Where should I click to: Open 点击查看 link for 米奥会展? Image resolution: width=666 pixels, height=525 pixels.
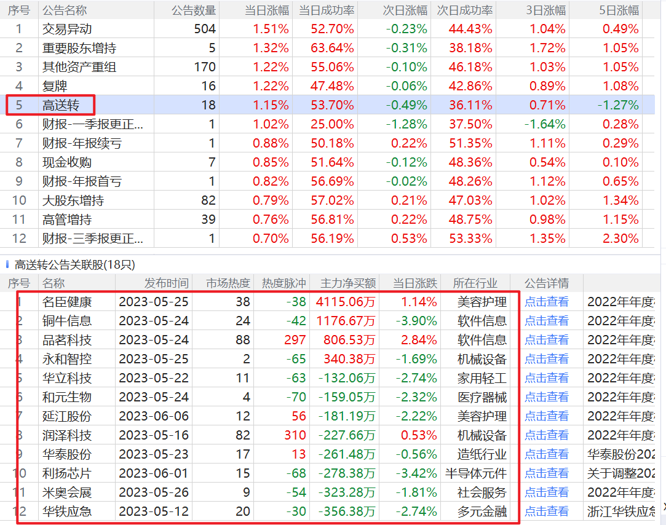547,492
